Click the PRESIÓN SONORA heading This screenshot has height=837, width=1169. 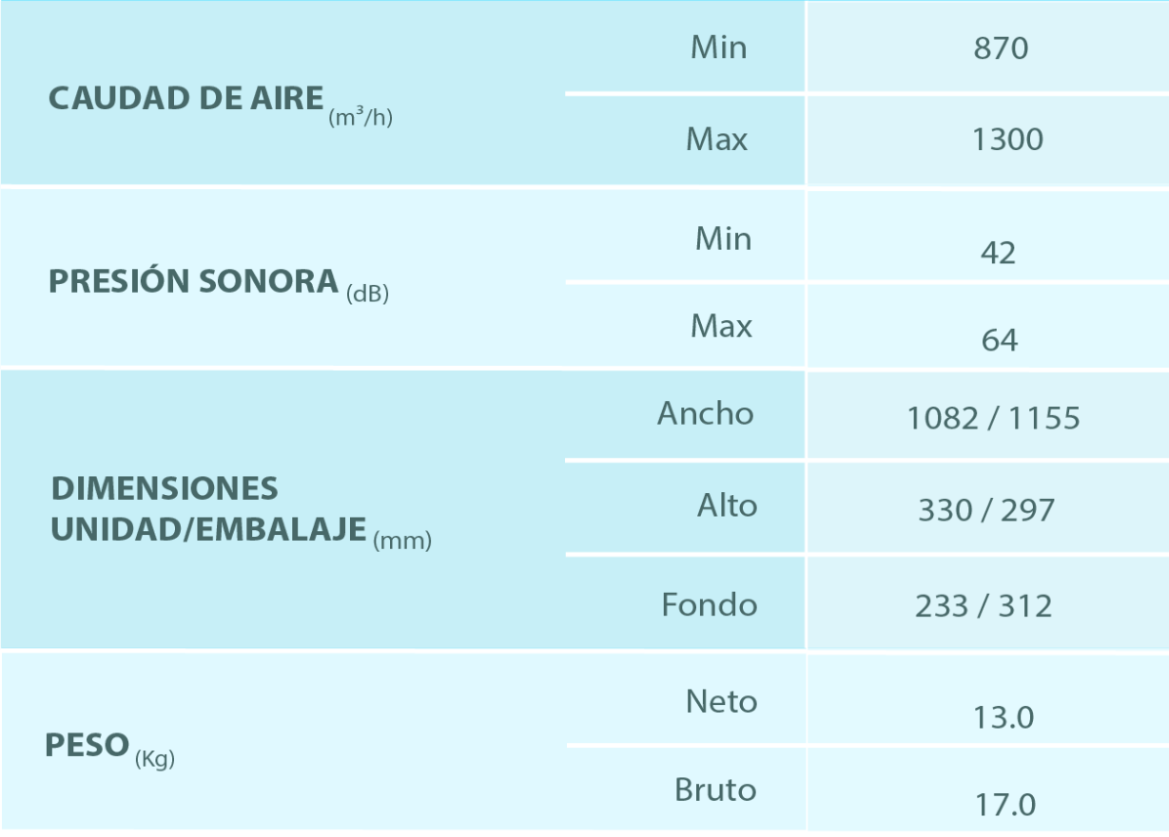tap(194, 282)
